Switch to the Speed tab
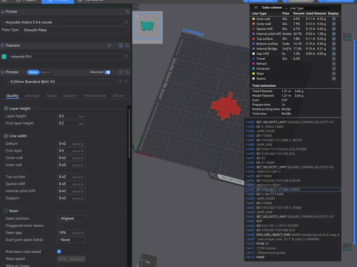The height and width of the screenshot is (267, 357). [x=52, y=96]
